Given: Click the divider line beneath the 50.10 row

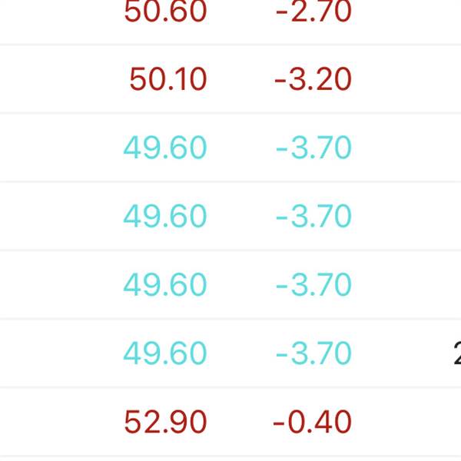Looking at the screenshot, I should (230, 113).
